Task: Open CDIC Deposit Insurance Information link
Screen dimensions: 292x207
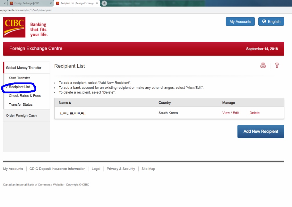Action: point(57,169)
